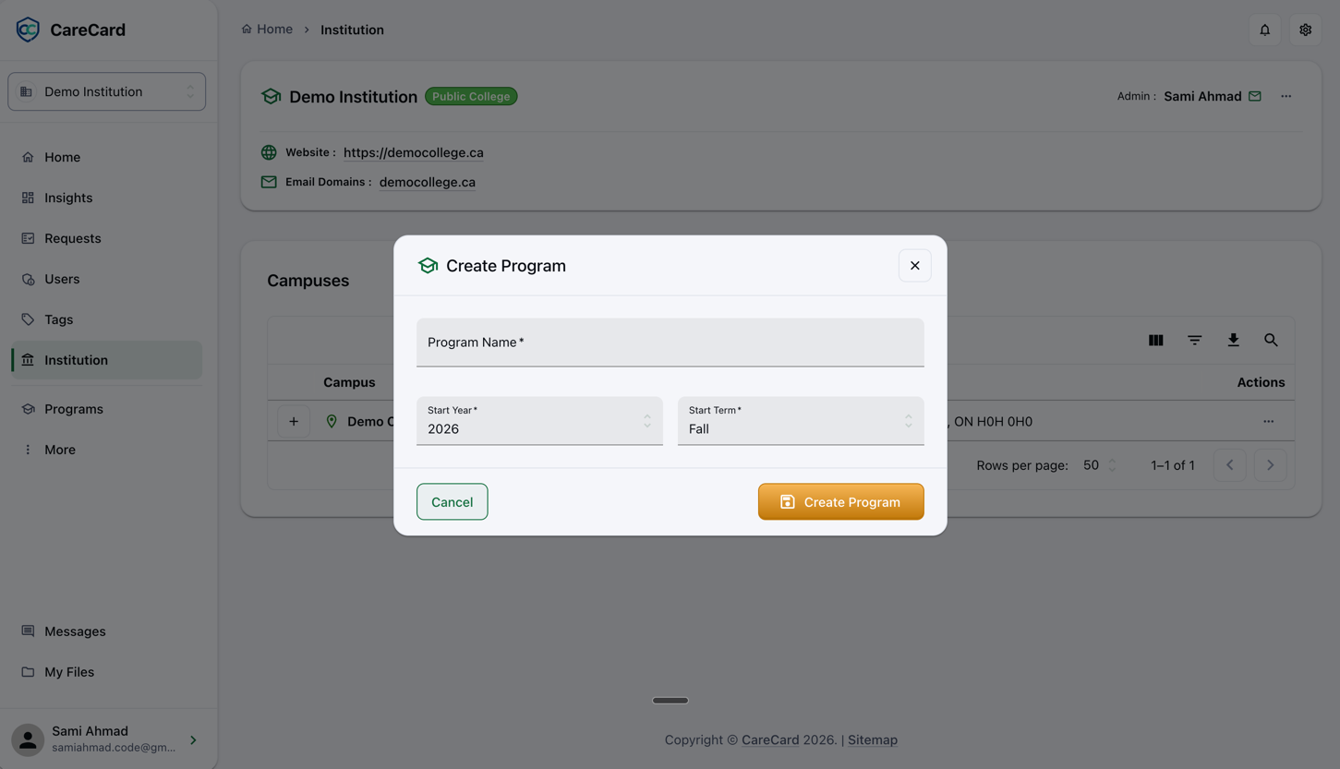Screen dimensions: 1340x769
Task: Click the graduation cap icon by Demo Institution title
Action: (271, 96)
